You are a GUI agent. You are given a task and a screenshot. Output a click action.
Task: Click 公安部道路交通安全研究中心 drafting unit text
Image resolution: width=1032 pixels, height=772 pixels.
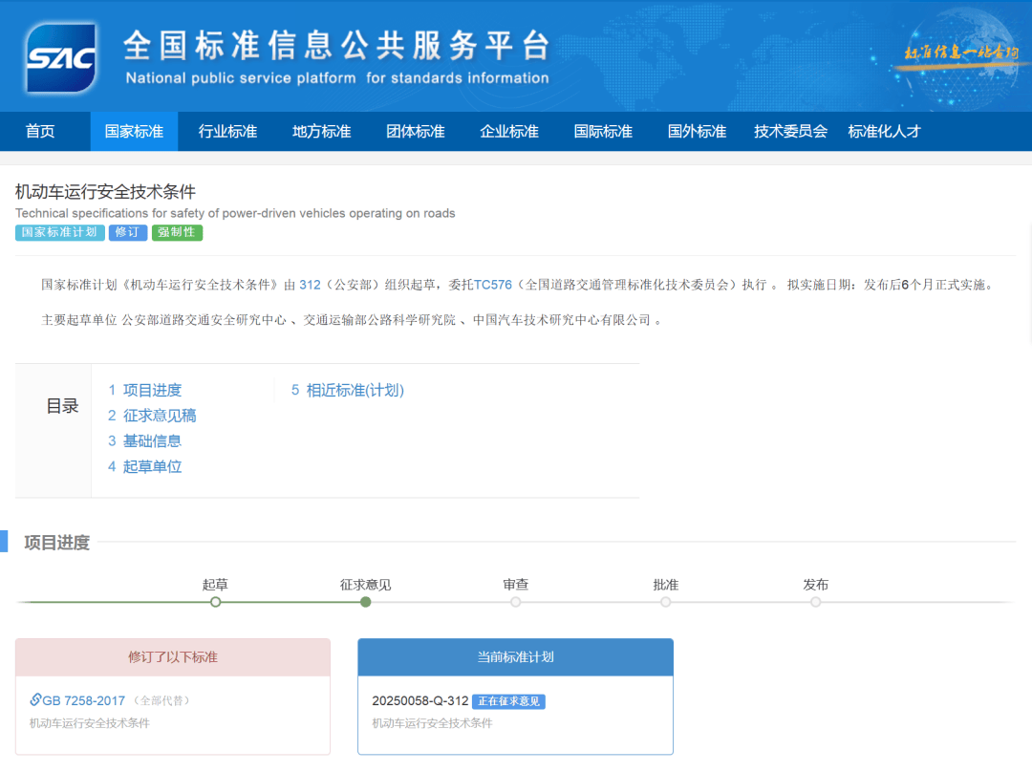204,320
